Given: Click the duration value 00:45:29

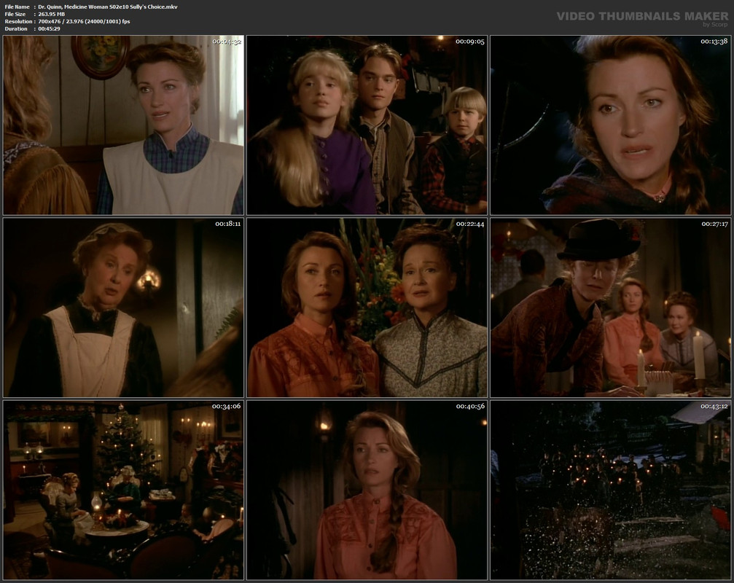Looking at the screenshot, I should point(49,28).
